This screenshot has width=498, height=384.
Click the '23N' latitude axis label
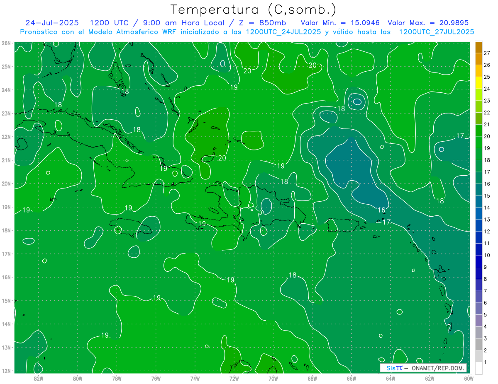tap(6, 113)
